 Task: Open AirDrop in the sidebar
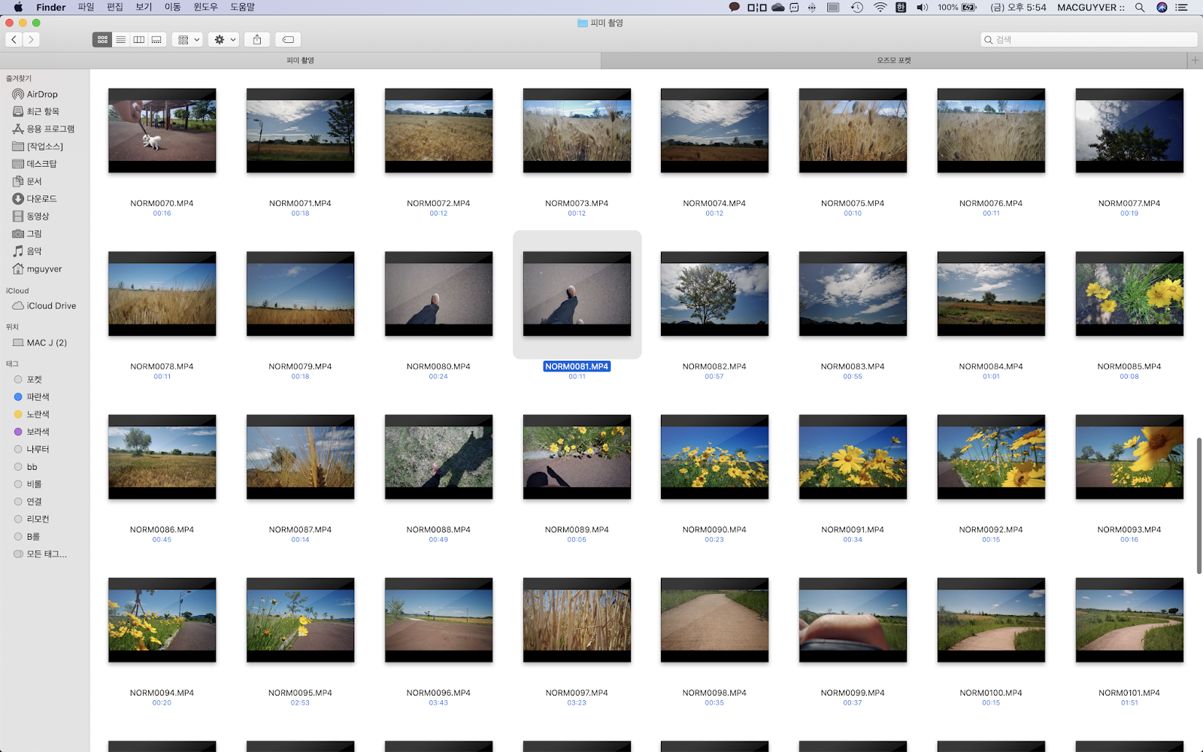pos(42,94)
